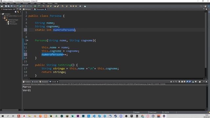Maximize the Package Explorer panel

pyautogui.click(x=20, y=9)
